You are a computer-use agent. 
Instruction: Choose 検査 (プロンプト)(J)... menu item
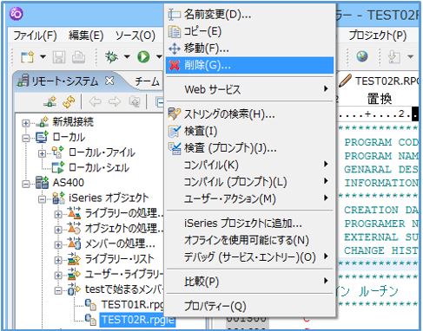(x=249, y=148)
